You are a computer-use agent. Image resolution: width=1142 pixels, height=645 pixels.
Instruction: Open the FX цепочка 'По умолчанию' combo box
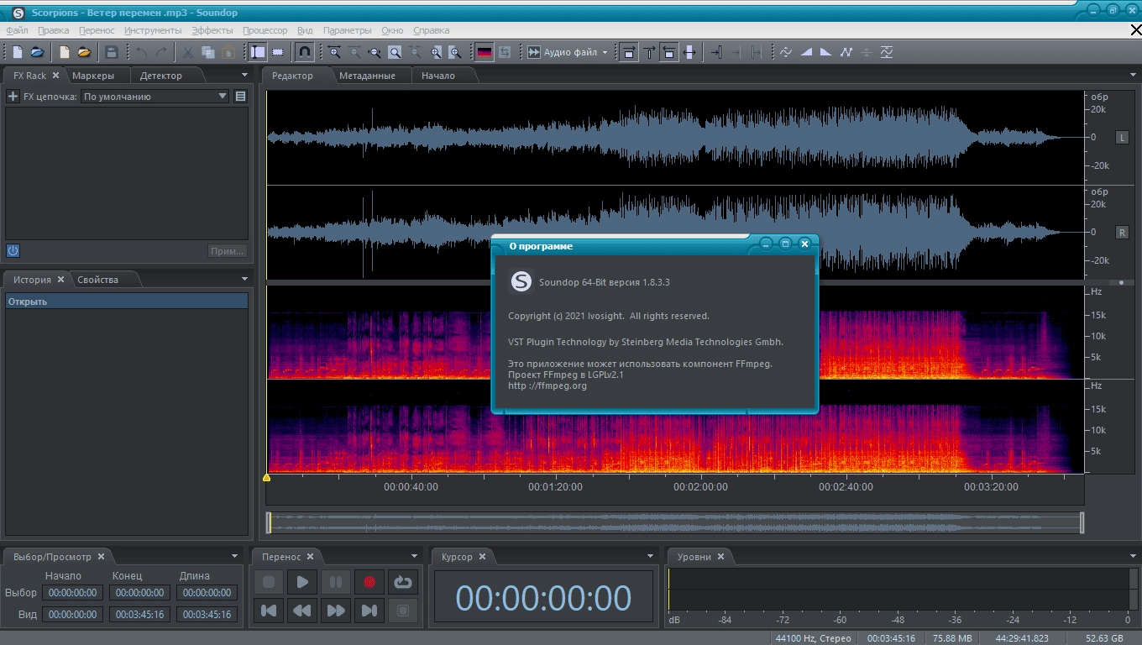[155, 97]
